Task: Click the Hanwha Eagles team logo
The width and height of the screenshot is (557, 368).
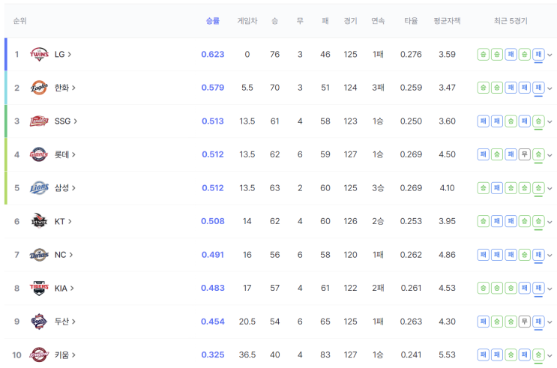Action: (39, 88)
